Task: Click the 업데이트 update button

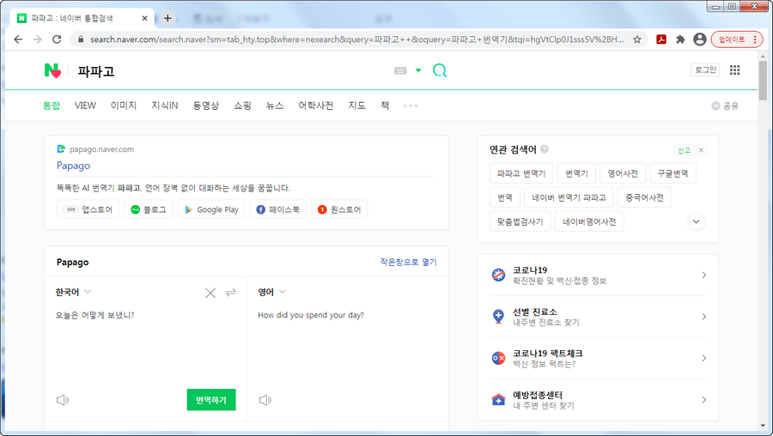Action: (736, 39)
